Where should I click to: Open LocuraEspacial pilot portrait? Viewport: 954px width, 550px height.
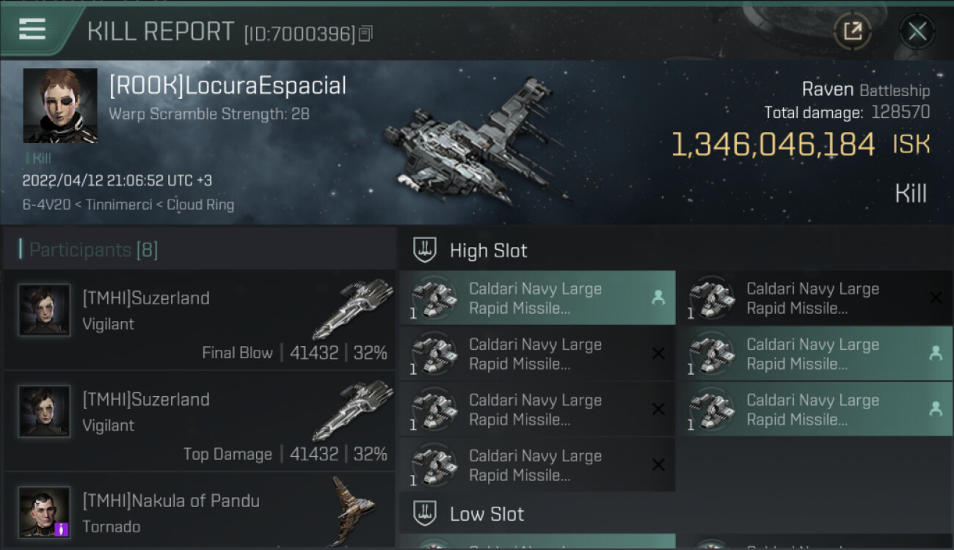[60, 106]
